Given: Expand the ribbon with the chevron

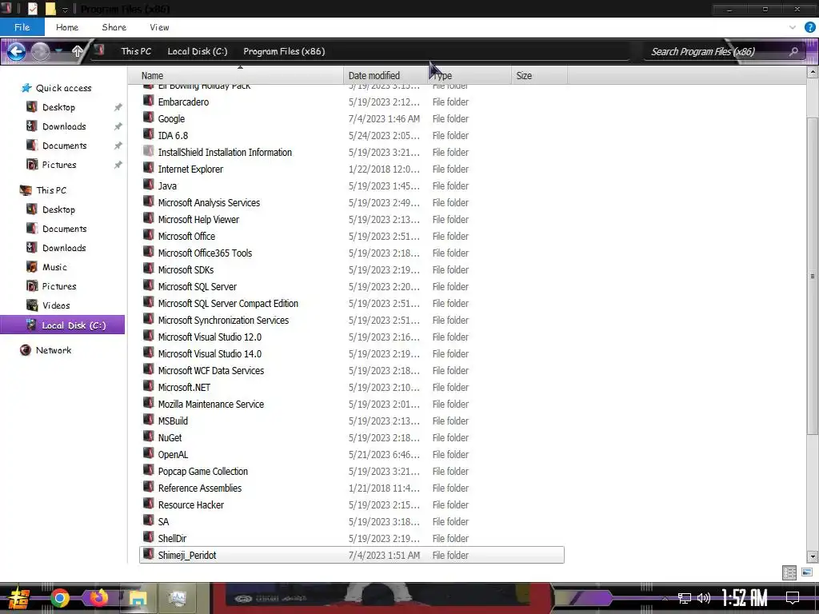Looking at the screenshot, I should [x=793, y=28].
